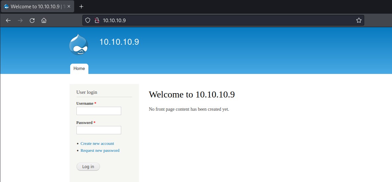Viewport: 392px width, 182px height.
Task: Click the 10.10.10.9 site name in header
Action: (x=119, y=42)
